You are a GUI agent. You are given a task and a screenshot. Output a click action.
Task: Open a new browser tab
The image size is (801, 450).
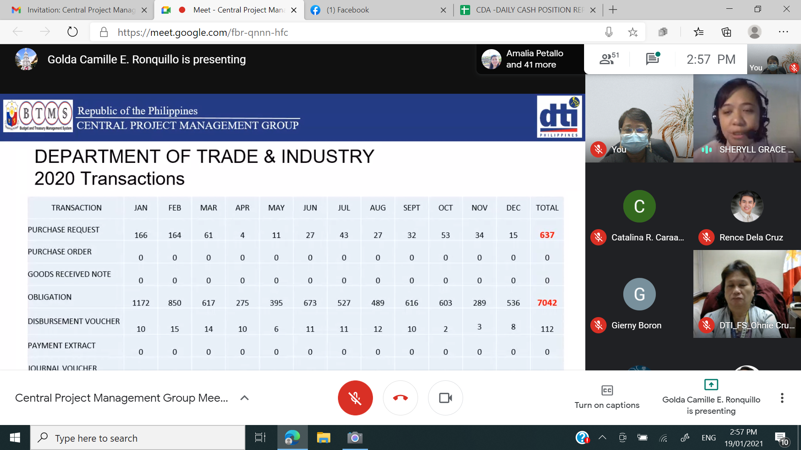click(613, 10)
